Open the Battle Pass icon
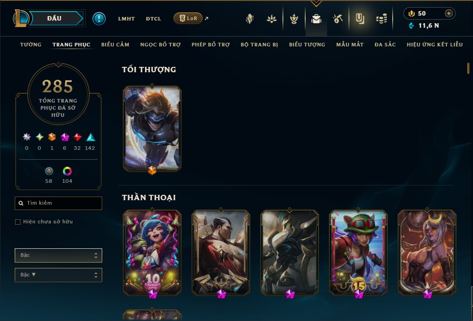Image resolution: width=473 pixels, height=321 pixels. [x=360, y=19]
